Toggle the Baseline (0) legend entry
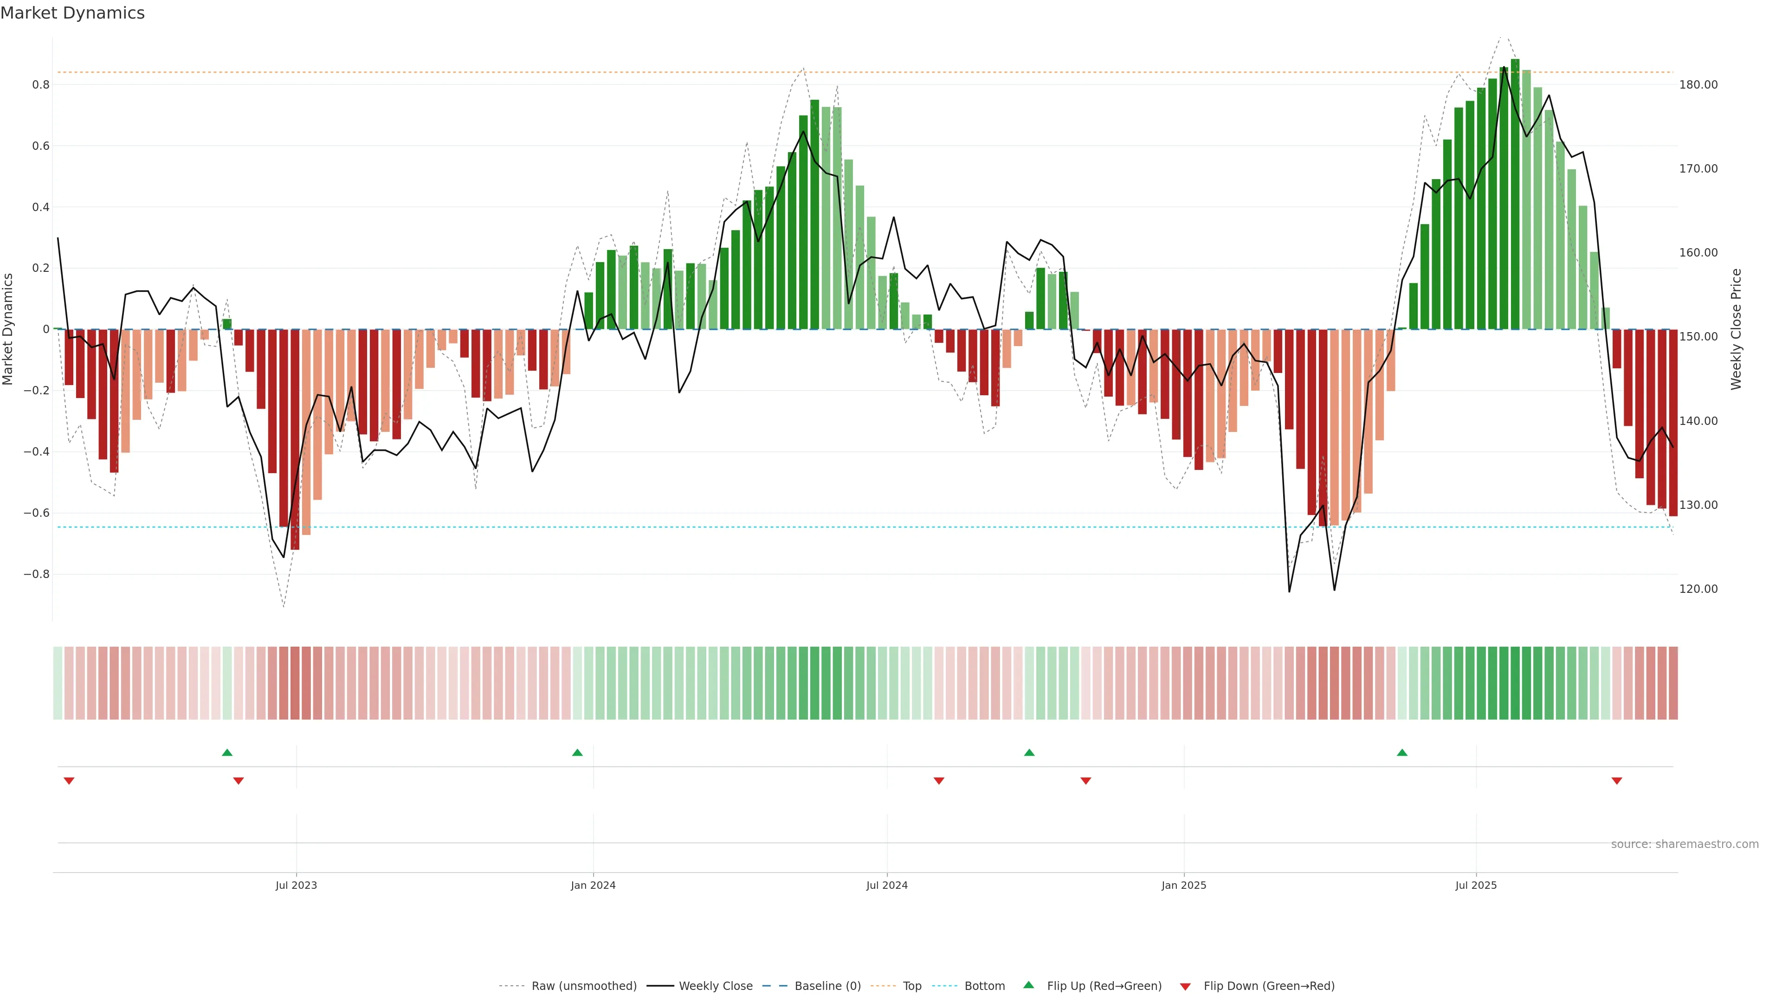 pyautogui.click(x=827, y=986)
